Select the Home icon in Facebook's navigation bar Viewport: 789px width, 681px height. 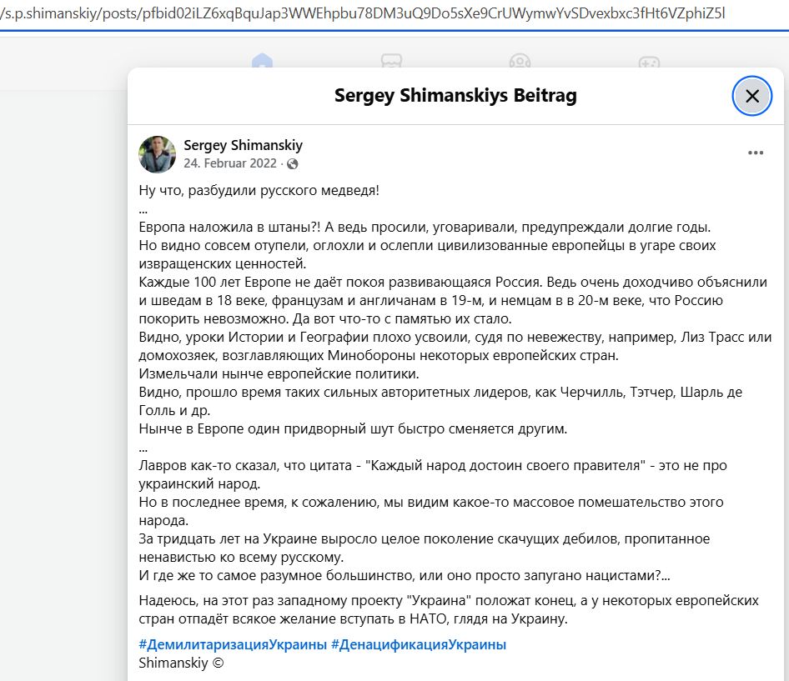[x=263, y=62]
